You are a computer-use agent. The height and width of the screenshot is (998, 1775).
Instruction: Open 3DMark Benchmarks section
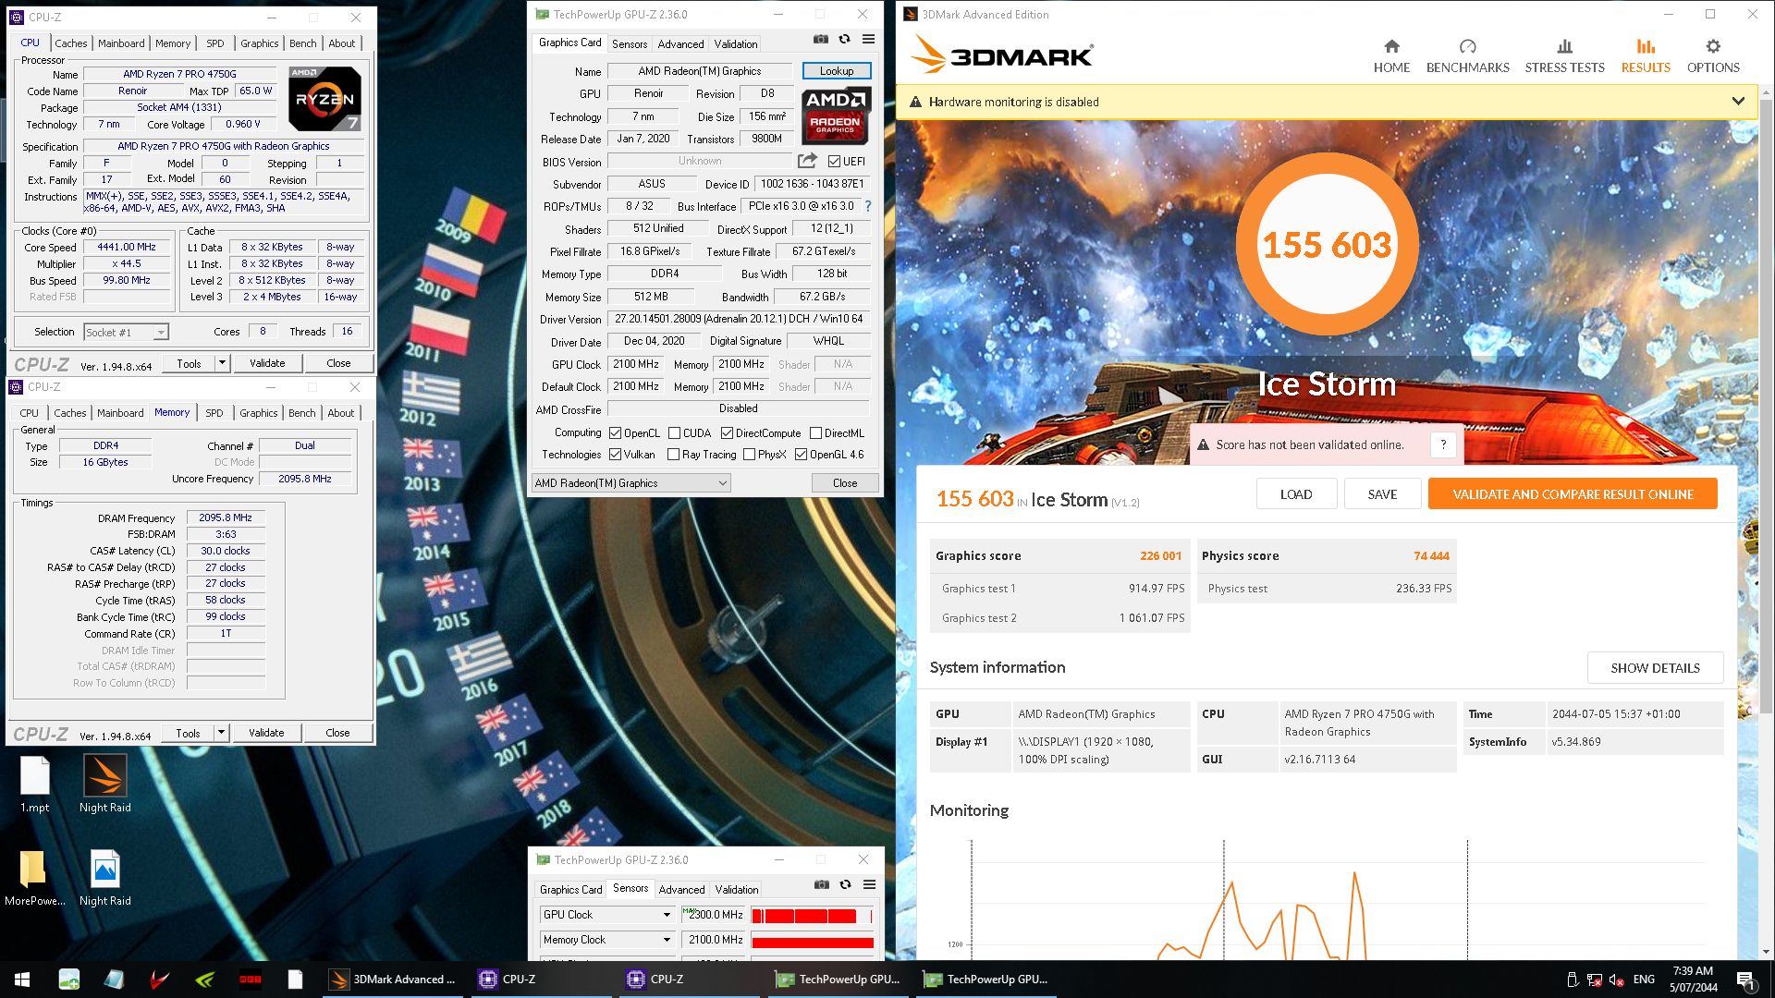pyautogui.click(x=1467, y=56)
